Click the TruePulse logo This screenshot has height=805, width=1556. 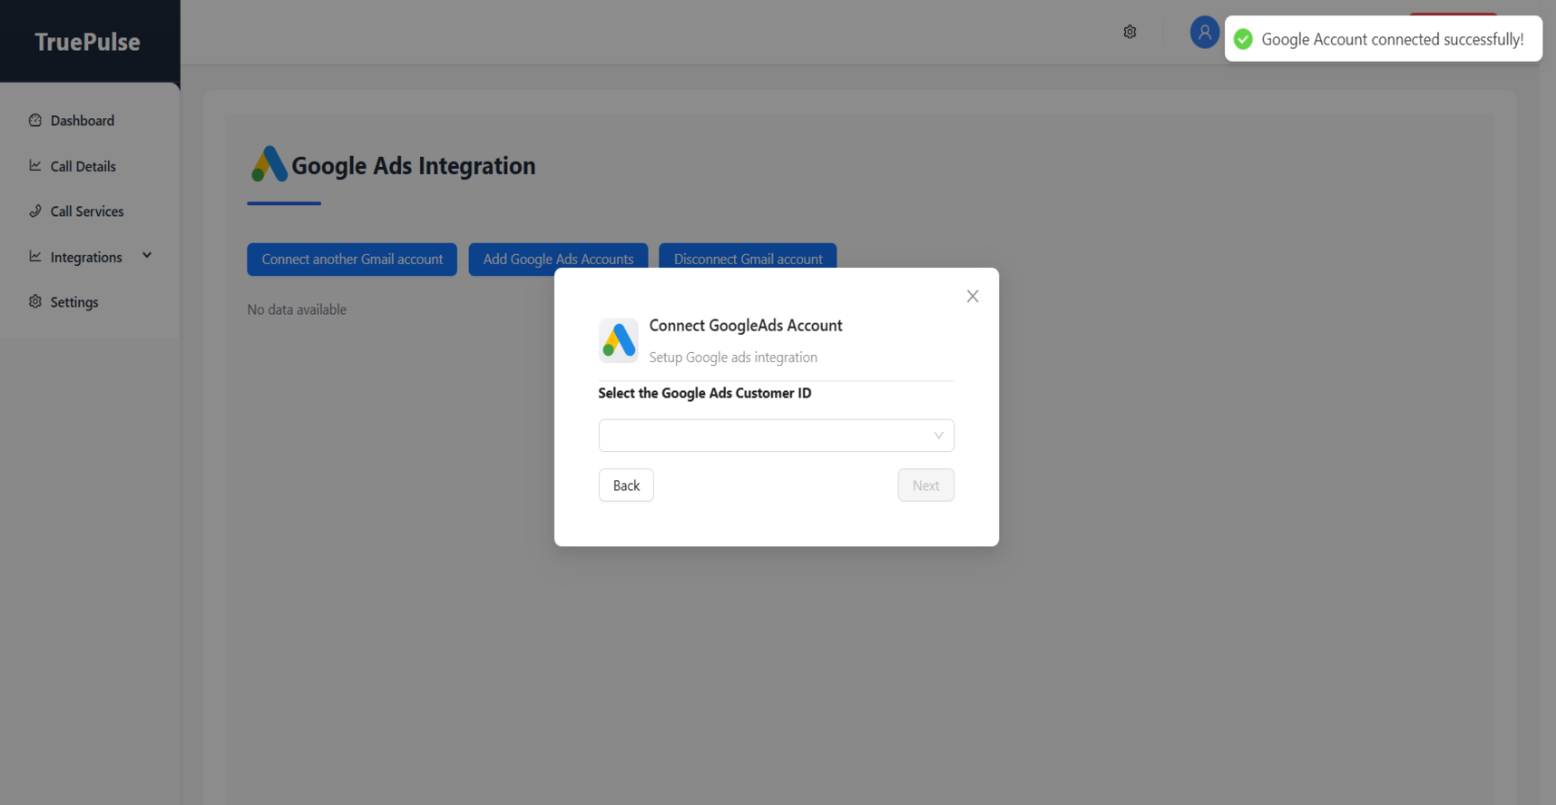pyautogui.click(x=87, y=42)
